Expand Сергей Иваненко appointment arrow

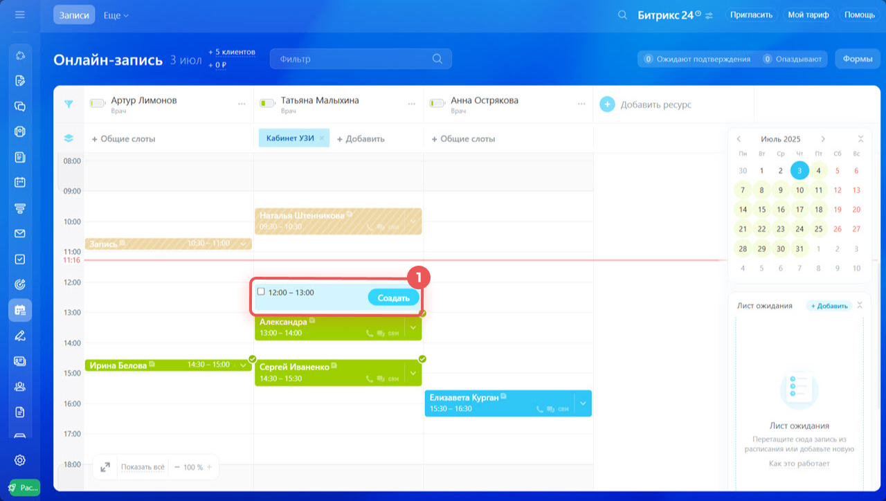tap(413, 373)
